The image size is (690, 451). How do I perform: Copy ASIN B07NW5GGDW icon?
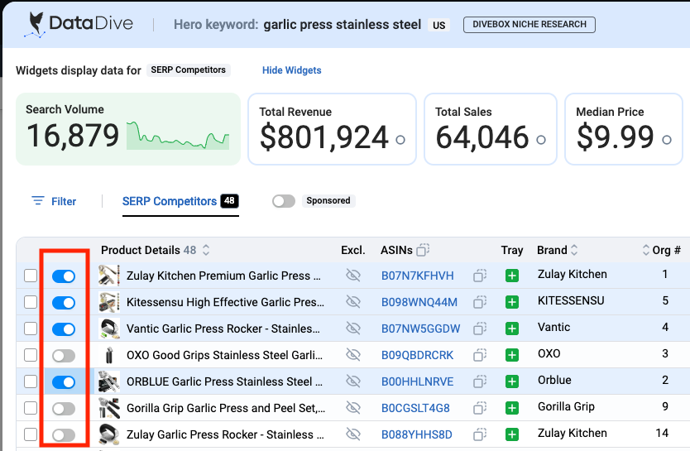click(480, 329)
